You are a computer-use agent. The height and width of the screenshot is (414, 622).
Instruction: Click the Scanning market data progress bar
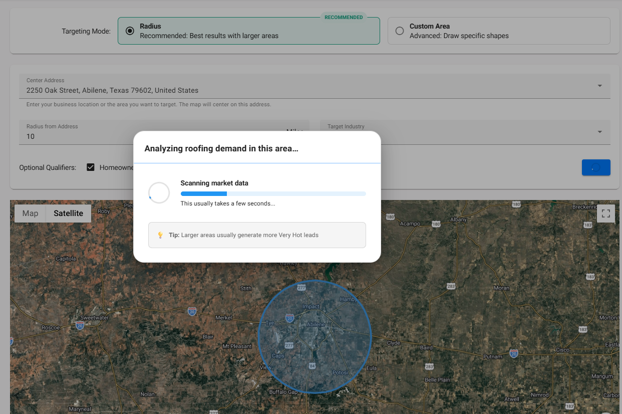tap(273, 193)
